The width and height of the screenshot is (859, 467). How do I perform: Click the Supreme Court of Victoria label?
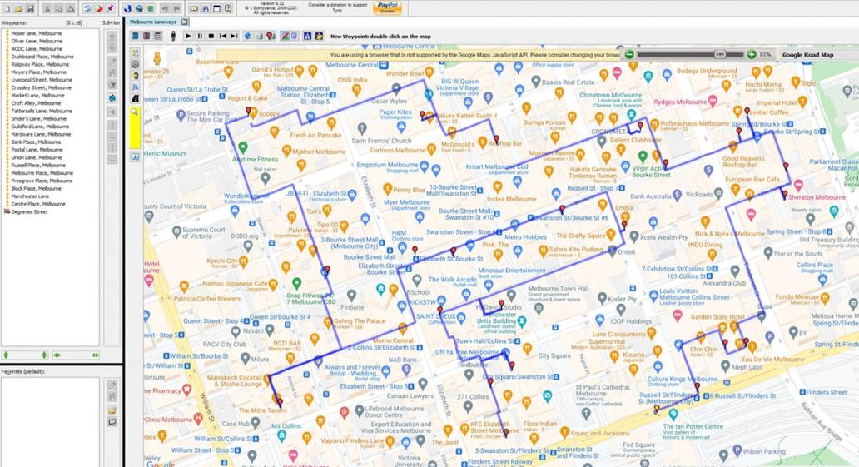pos(203,233)
